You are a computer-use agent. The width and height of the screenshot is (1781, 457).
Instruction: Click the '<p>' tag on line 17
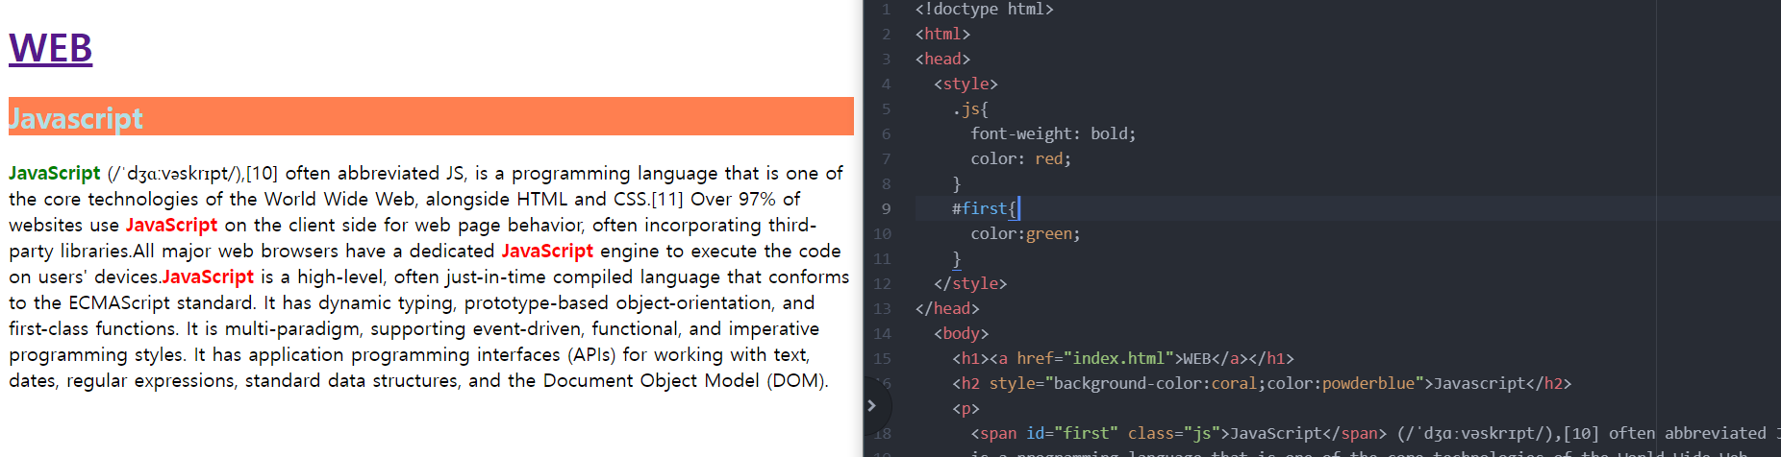pos(966,408)
